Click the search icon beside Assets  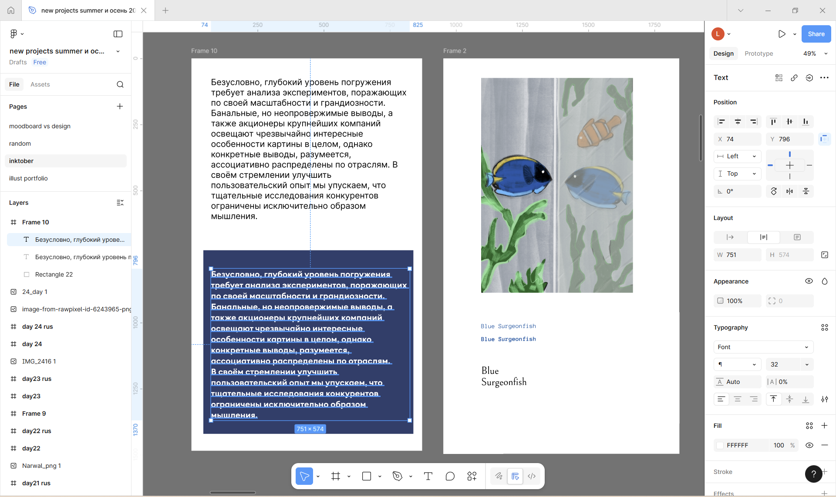(120, 84)
